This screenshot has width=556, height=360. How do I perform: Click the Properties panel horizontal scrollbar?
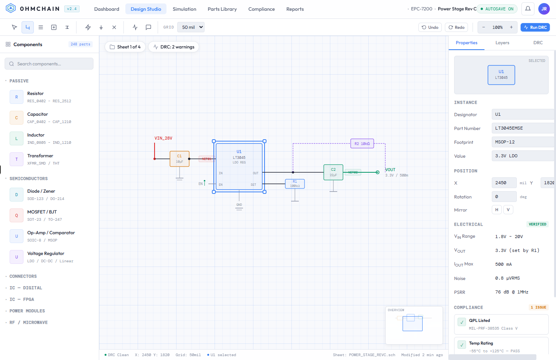492,357
